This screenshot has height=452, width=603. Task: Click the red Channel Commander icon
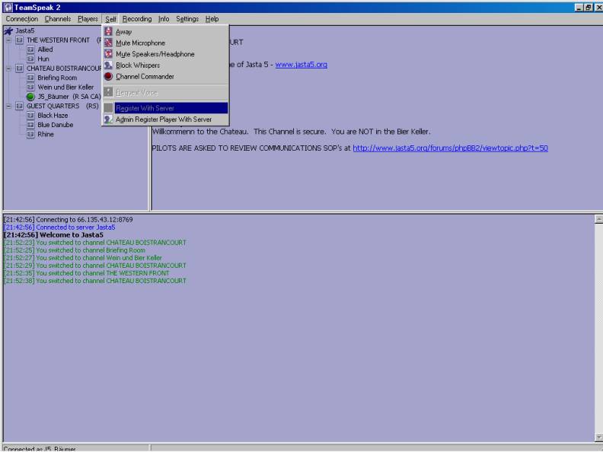[x=109, y=76]
